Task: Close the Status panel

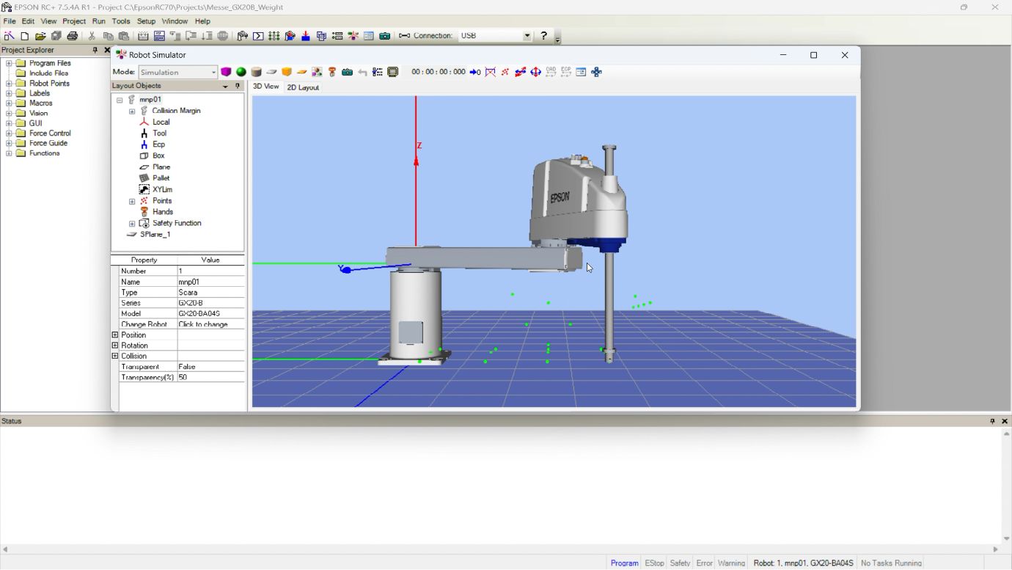Action: tap(1005, 421)
